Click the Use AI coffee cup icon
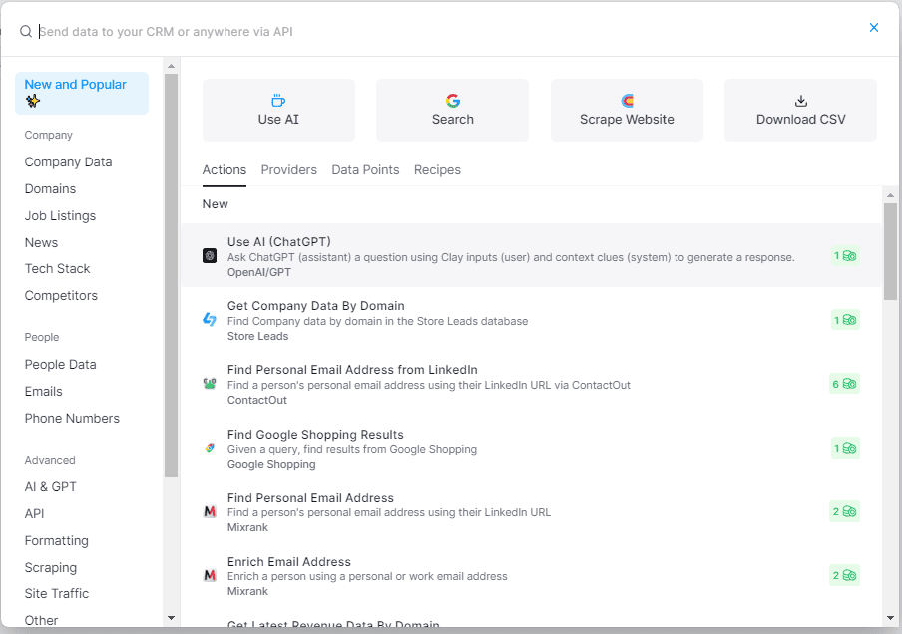The height and width of the screenshot is (634, 902). (278, 101)
